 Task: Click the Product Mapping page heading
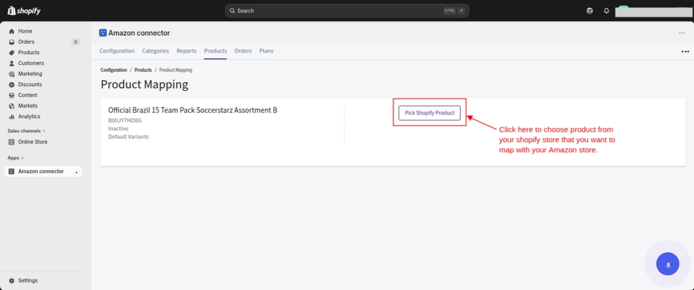click(x=144, y=85)
